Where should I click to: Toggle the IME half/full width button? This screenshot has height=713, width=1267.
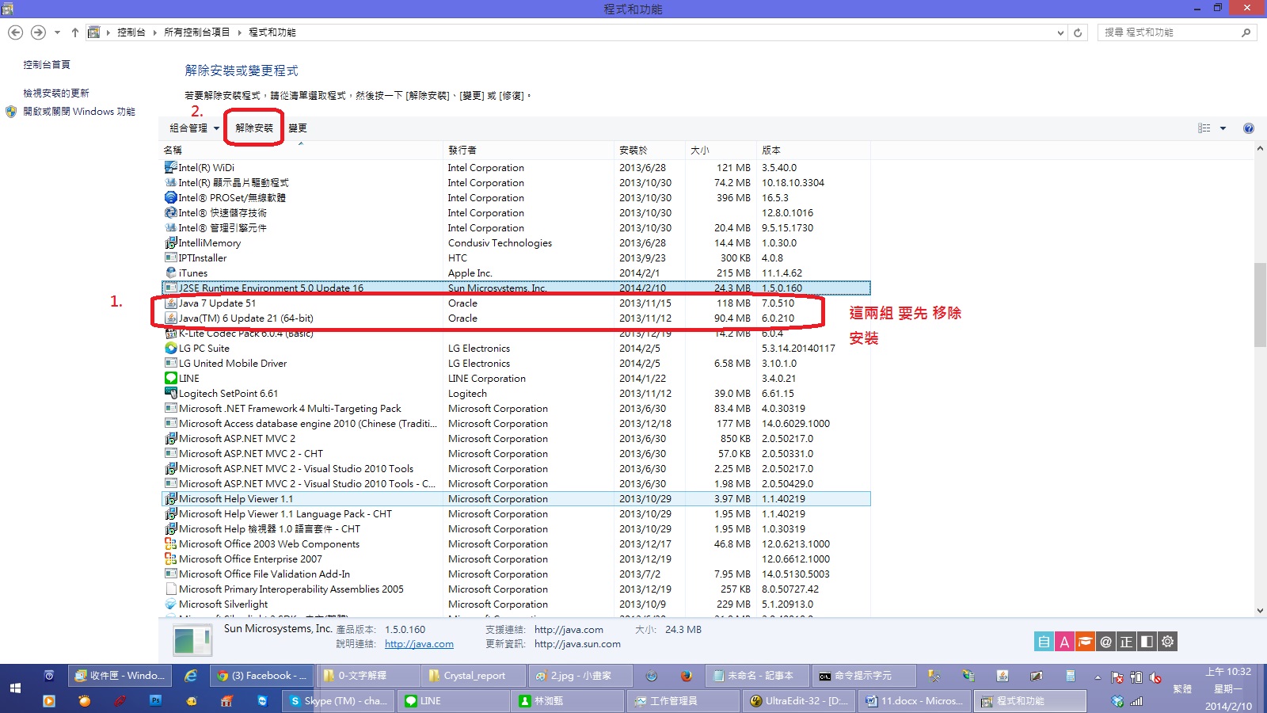click(x=1147, y=642)
